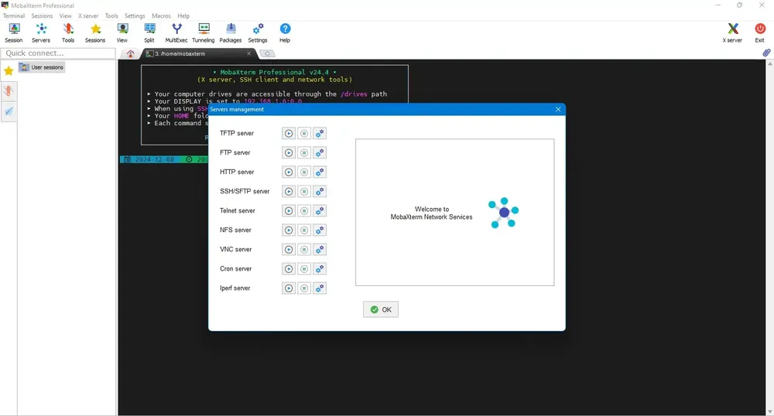This screenshot has height=416, width=774.
Task: Open the Help menu in menu bar
Action: (183, 15)
